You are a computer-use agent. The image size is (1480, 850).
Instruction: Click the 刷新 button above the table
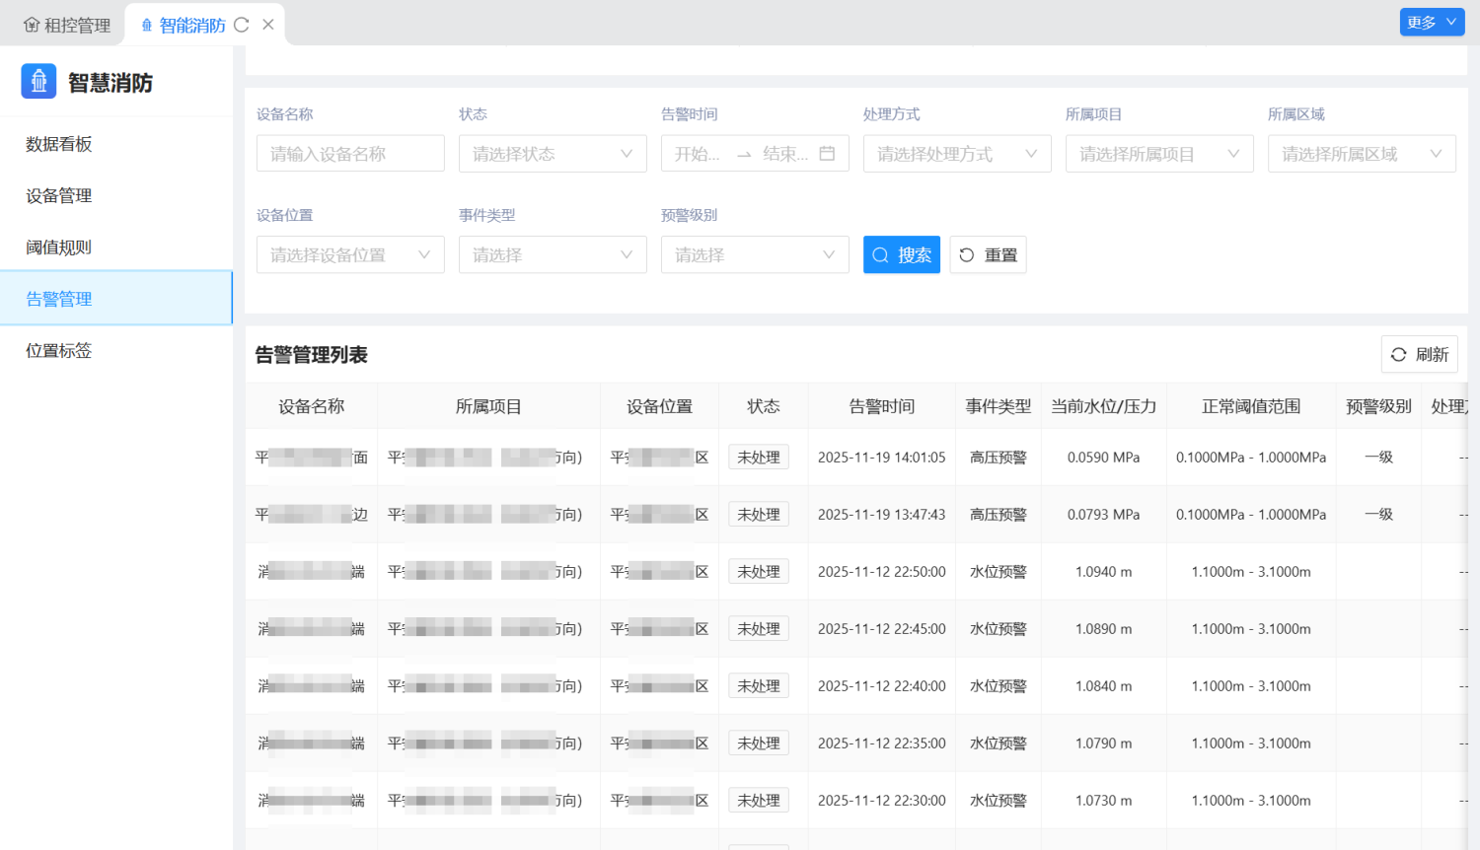tap(1419, 355)
